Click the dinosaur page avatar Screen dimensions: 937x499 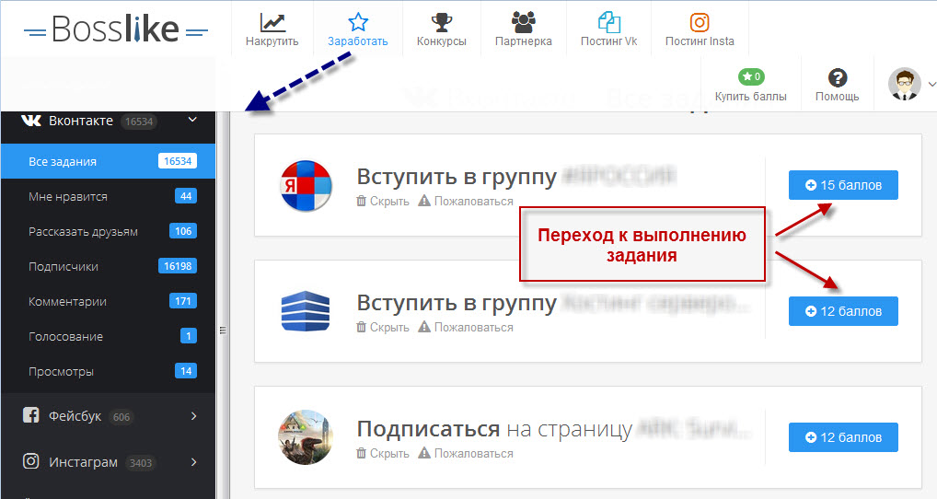306,436
